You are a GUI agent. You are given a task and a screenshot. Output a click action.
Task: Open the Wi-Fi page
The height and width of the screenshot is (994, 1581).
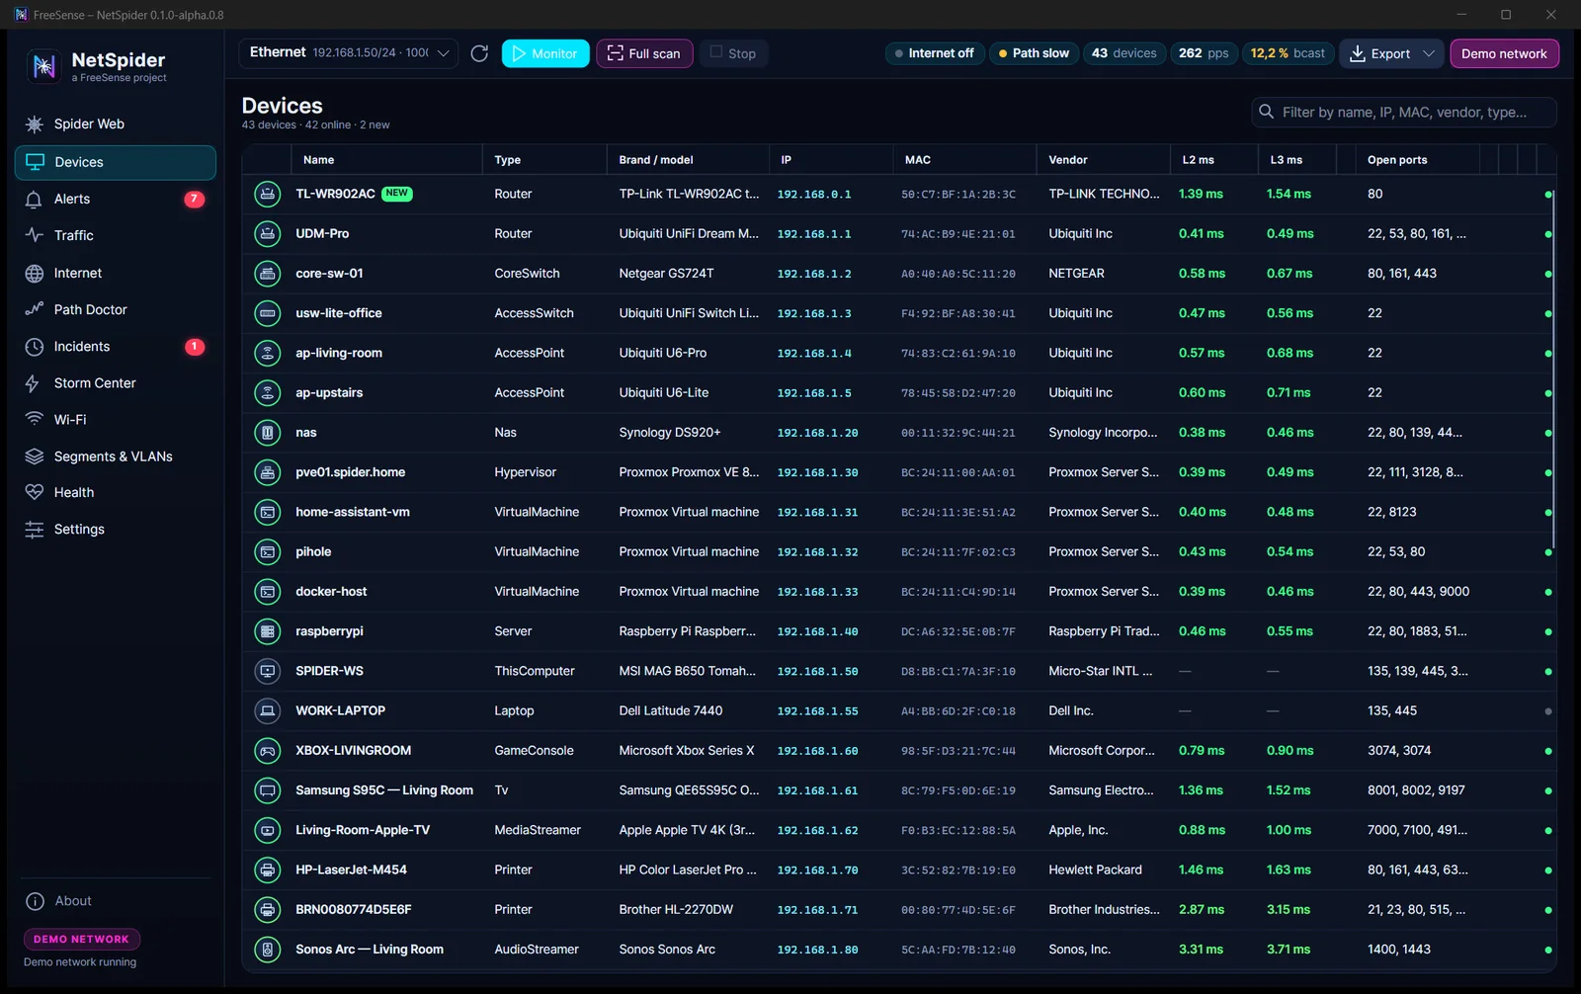[116, 420]
